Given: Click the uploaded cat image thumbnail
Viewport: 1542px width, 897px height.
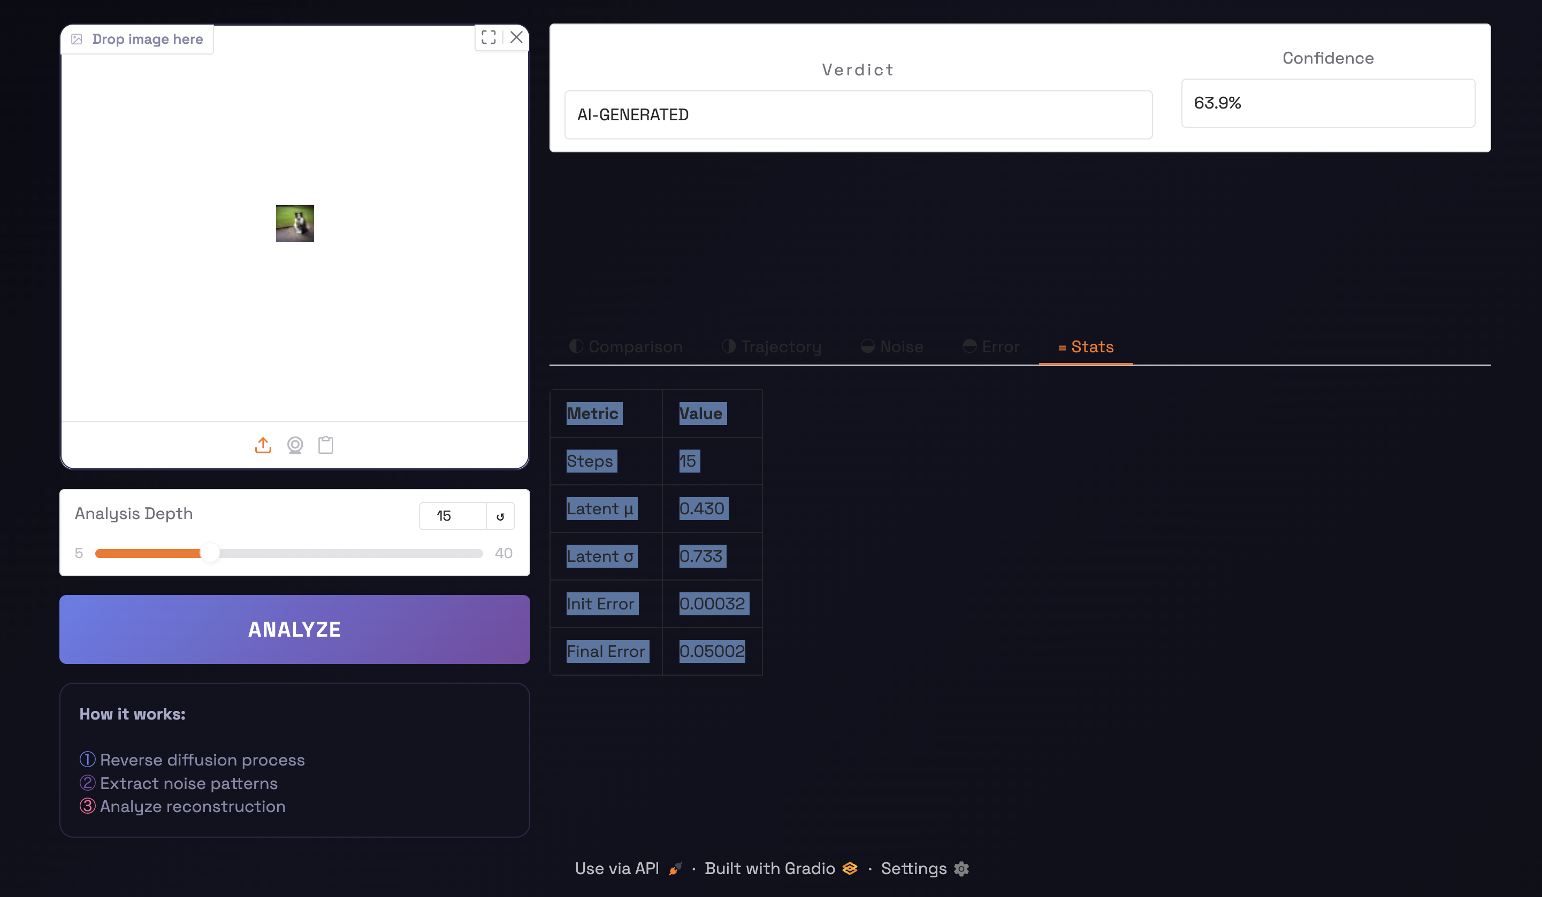Looking at the screenshot, I should tap(295, 223).
